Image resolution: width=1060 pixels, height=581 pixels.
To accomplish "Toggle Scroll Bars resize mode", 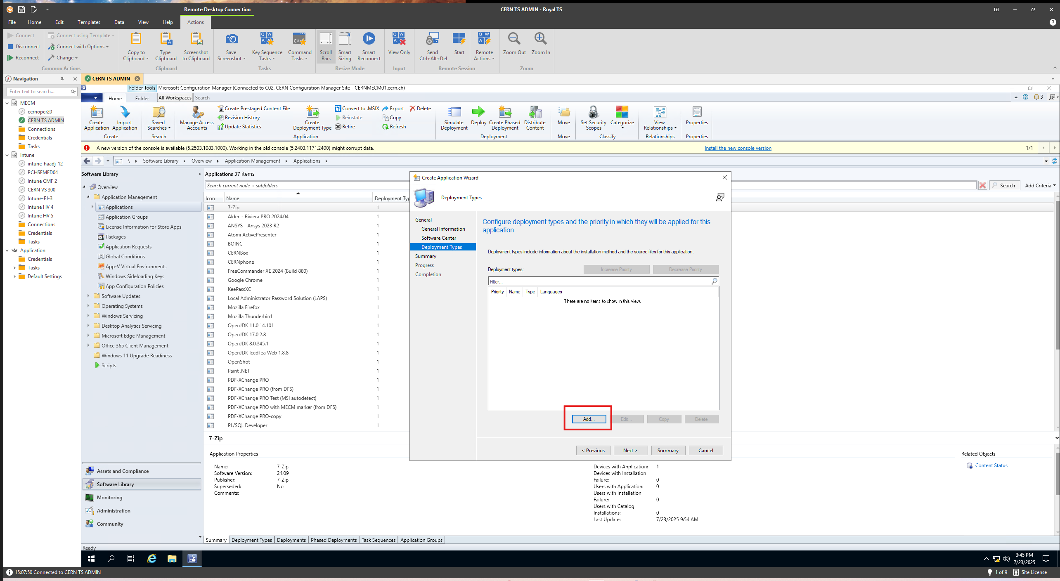I will 326,47.
